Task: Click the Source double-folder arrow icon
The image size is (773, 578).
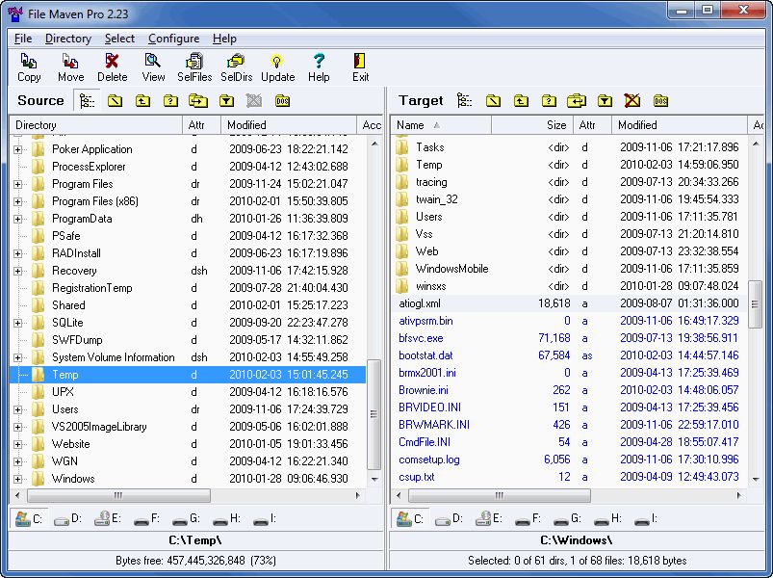Action: click(198, 101)
